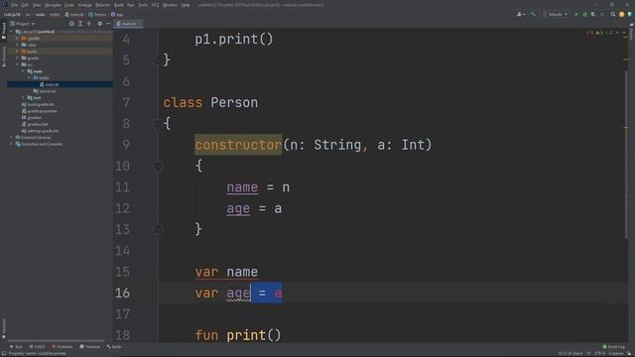This screenshot has height=357, width=635.
Task: Click the fun print() declaration on line 18
Action: (238, 335)
